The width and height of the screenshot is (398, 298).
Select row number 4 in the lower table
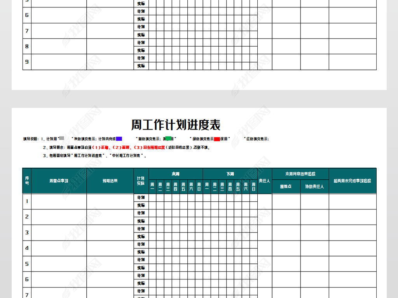pyautogui.click(x=27, y=248)
